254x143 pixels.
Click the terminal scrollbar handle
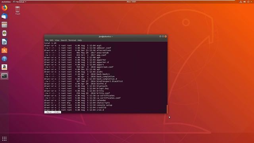pos(167,109)
